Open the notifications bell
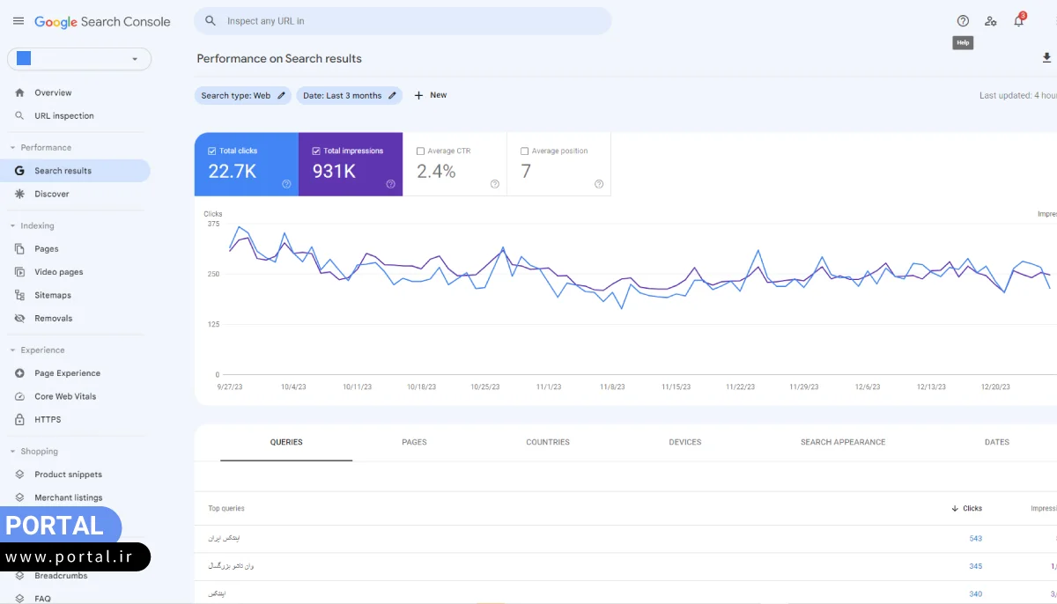The width and height of the screenshot is (1057, 604). tap(1019, 20)
